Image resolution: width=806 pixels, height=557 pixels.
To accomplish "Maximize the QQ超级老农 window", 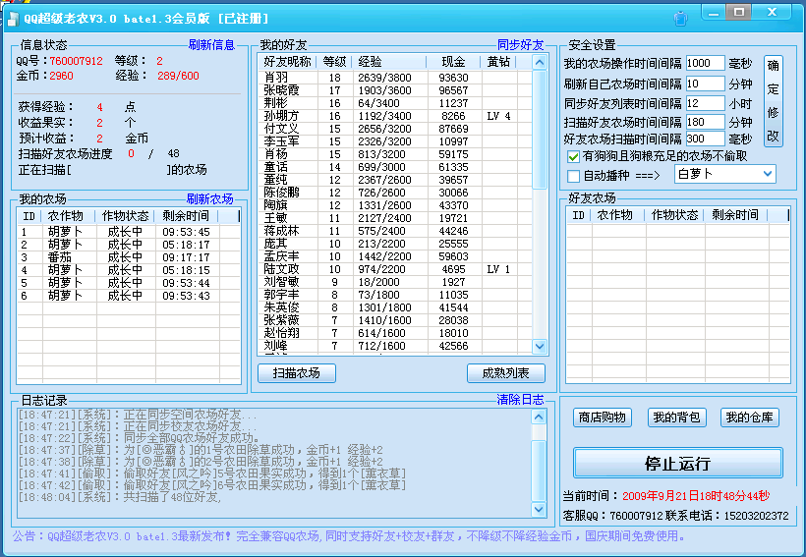I will (738, 12).
